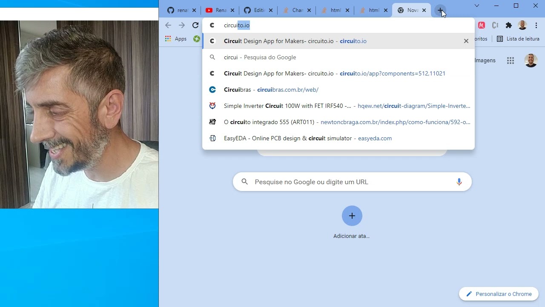Open the second 'html' tab
545x307 pixels.
coord(370,10)
